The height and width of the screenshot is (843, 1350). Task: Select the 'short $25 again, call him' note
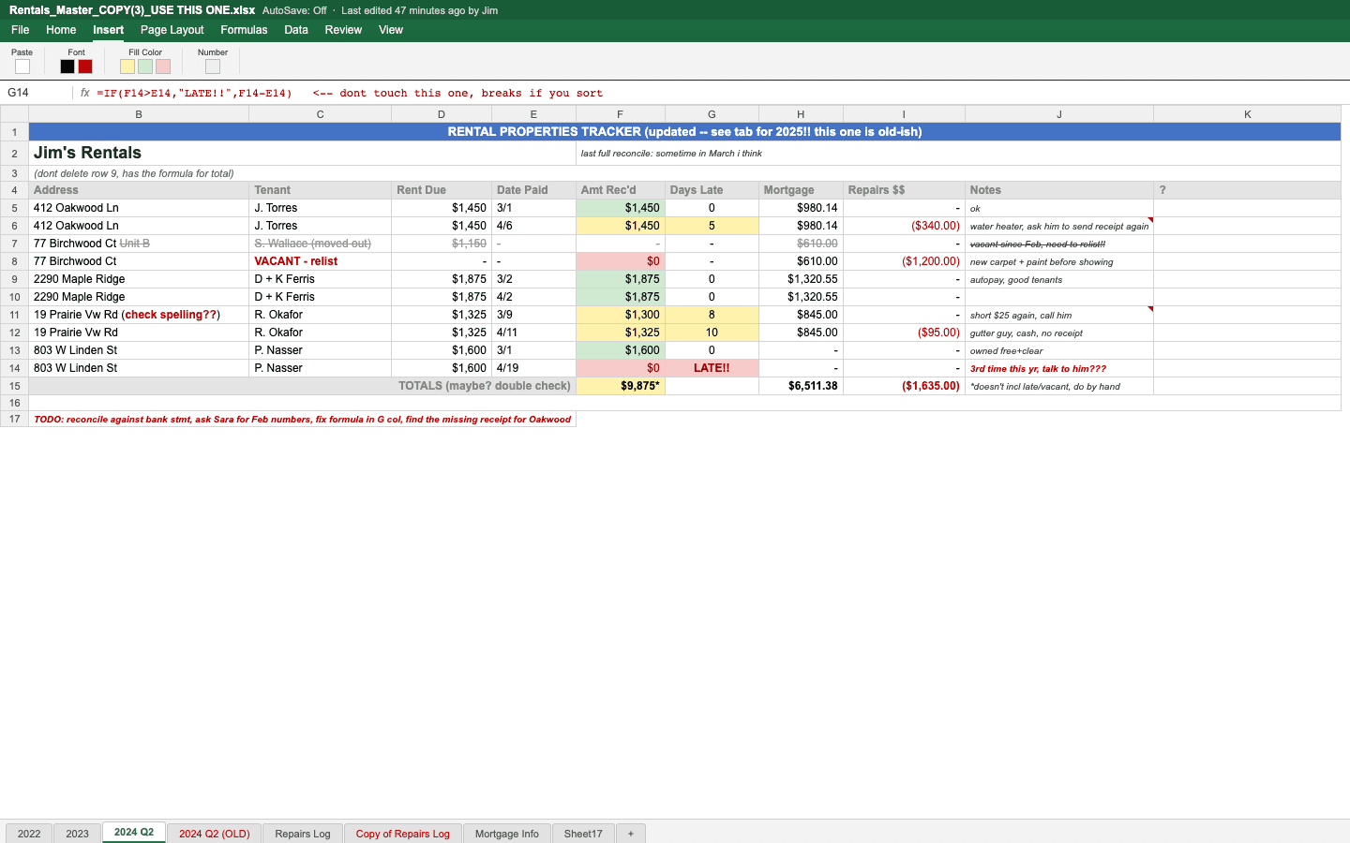(1059, 315)
